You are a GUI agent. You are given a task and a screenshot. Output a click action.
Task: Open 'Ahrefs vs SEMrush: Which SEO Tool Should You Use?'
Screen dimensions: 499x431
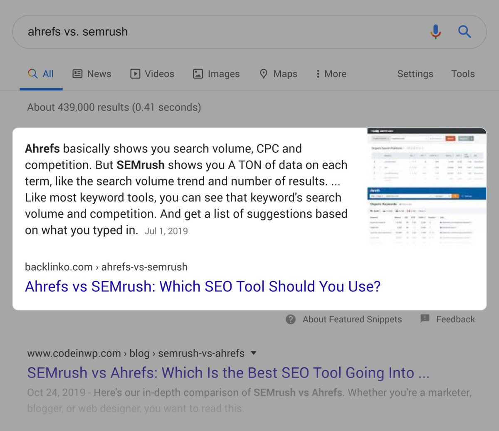pyautogui.click(x=203, y=287)
